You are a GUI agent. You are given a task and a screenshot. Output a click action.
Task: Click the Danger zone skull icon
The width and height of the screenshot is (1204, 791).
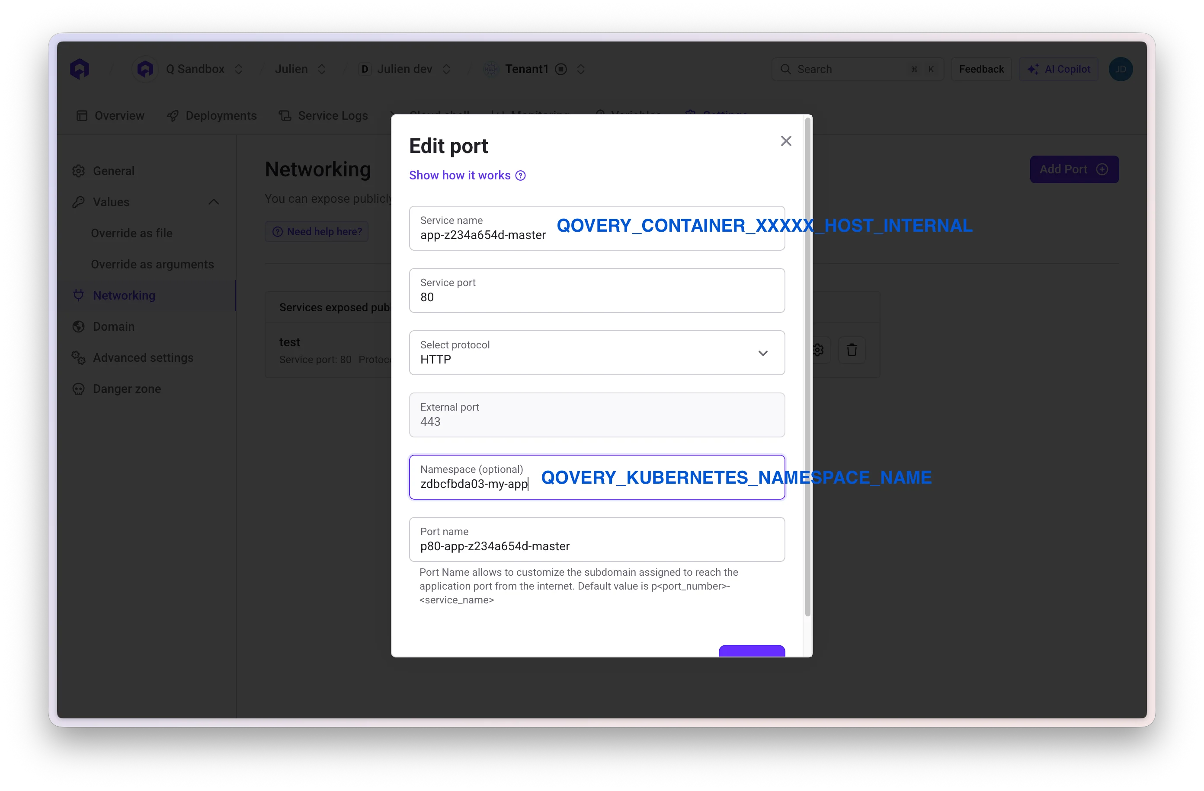[x=78, y=389]
